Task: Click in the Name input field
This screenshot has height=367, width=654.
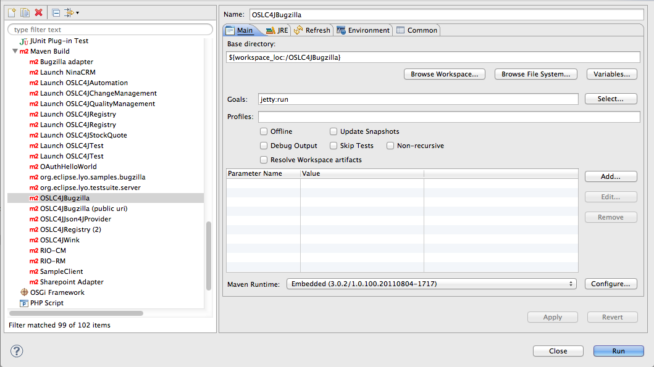Action: [446, 15]
